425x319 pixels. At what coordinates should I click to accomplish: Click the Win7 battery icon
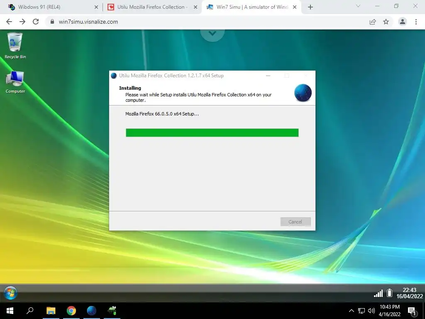coord(389,293)
